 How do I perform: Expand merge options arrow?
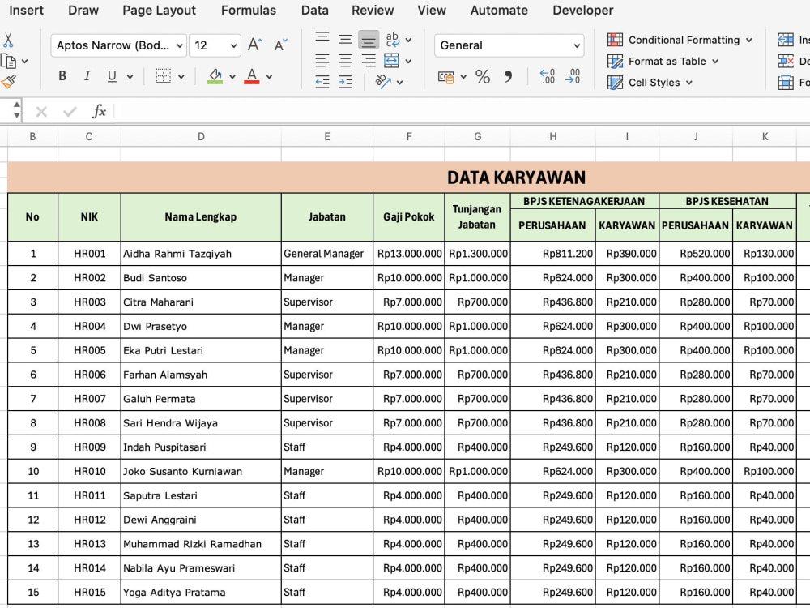click(408, 61)
